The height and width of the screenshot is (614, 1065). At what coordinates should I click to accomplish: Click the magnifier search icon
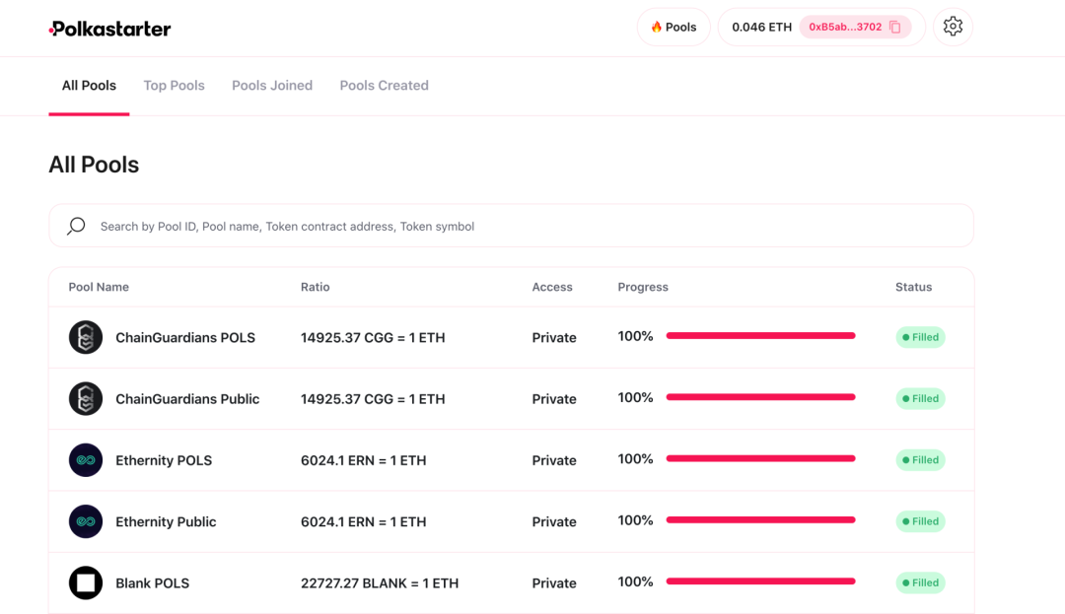point(76,226)
